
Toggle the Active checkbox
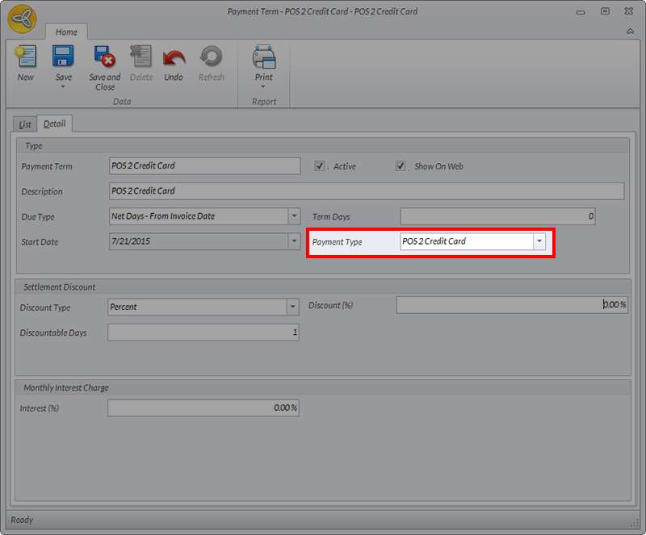pos(320,166)
